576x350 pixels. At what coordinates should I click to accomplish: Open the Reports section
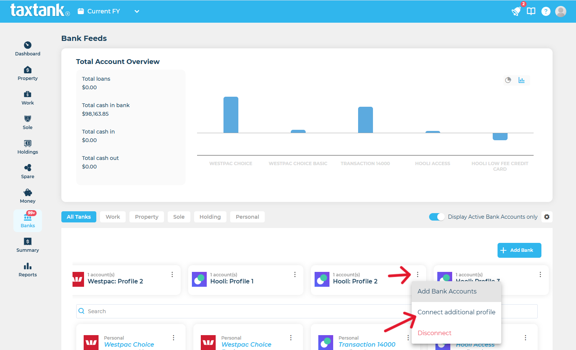tap(27, 269)
